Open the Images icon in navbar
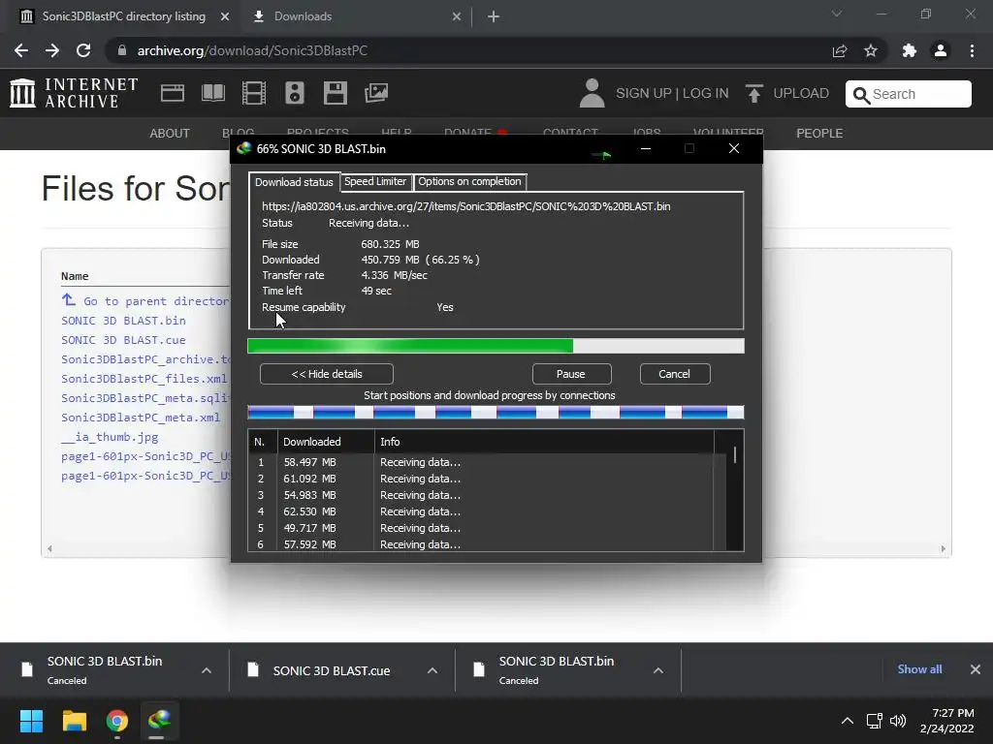Screen dimensions: 993x744 (x=376, y=93)
